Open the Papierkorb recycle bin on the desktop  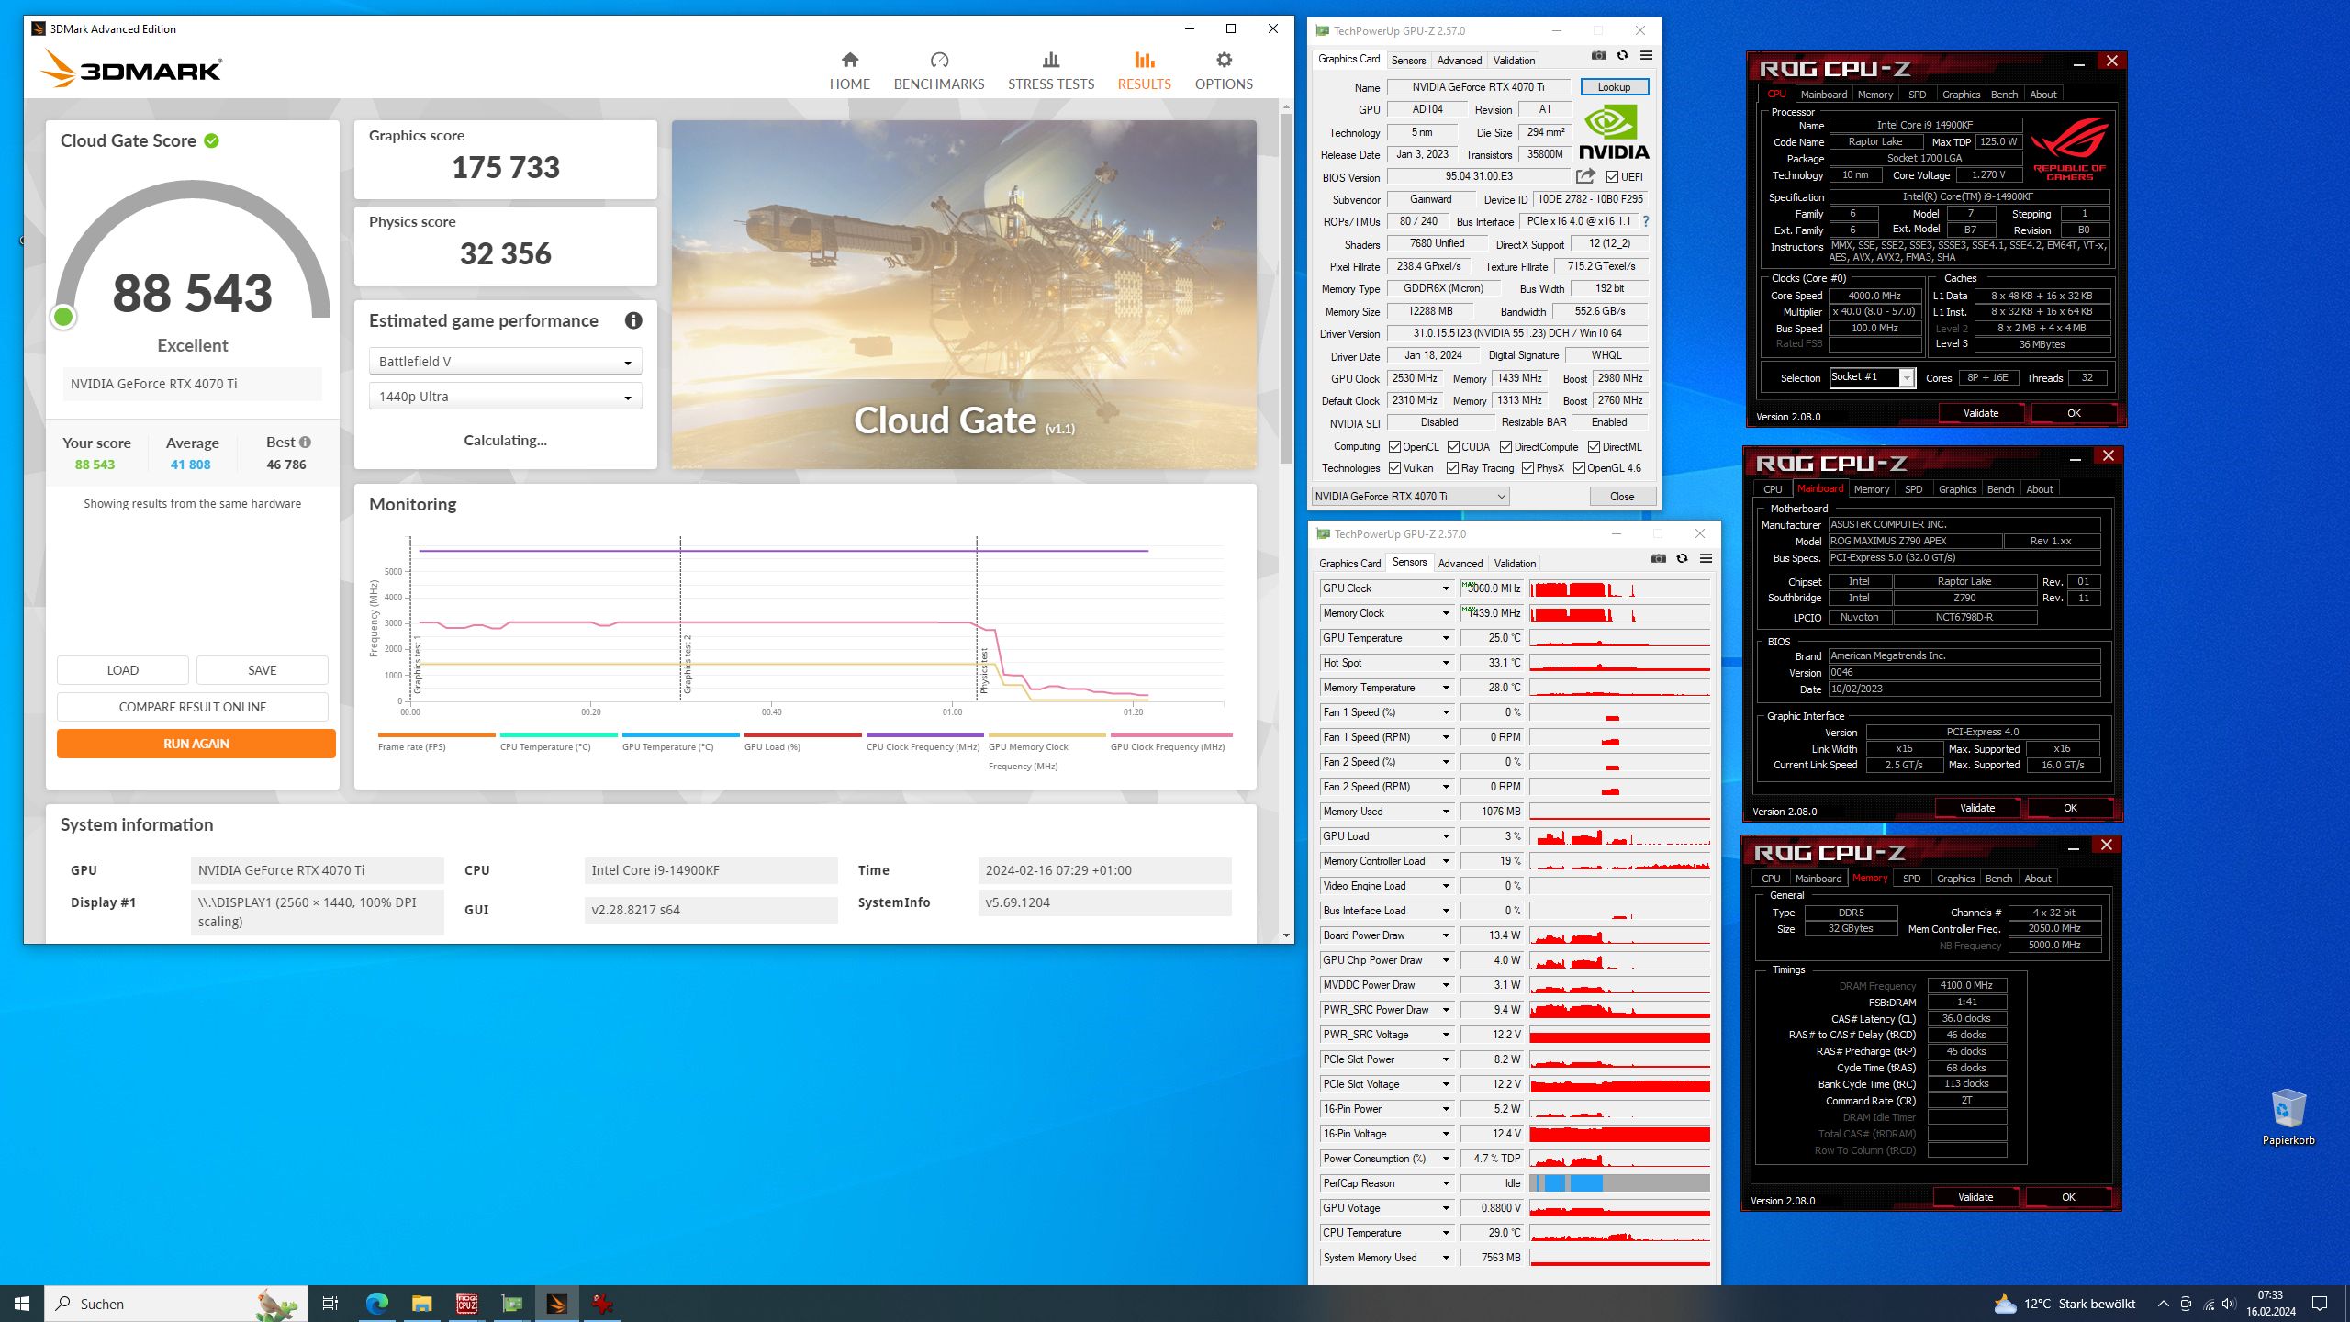[x=2288, y=1116]
